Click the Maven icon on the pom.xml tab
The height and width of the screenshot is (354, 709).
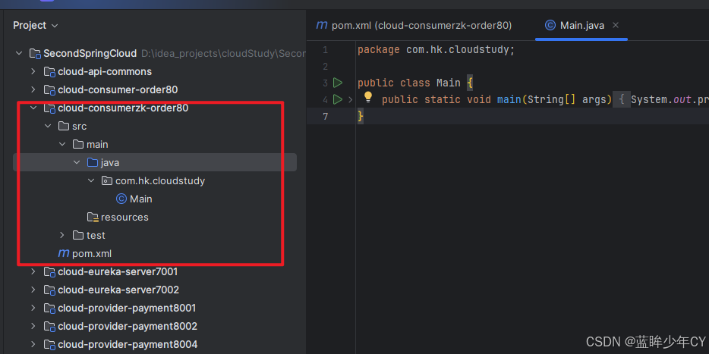[322, 25]
